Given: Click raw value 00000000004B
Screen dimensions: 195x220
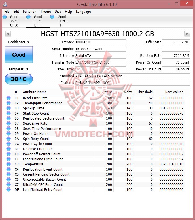Looking at the screenshot, I should tap(171, 144).
